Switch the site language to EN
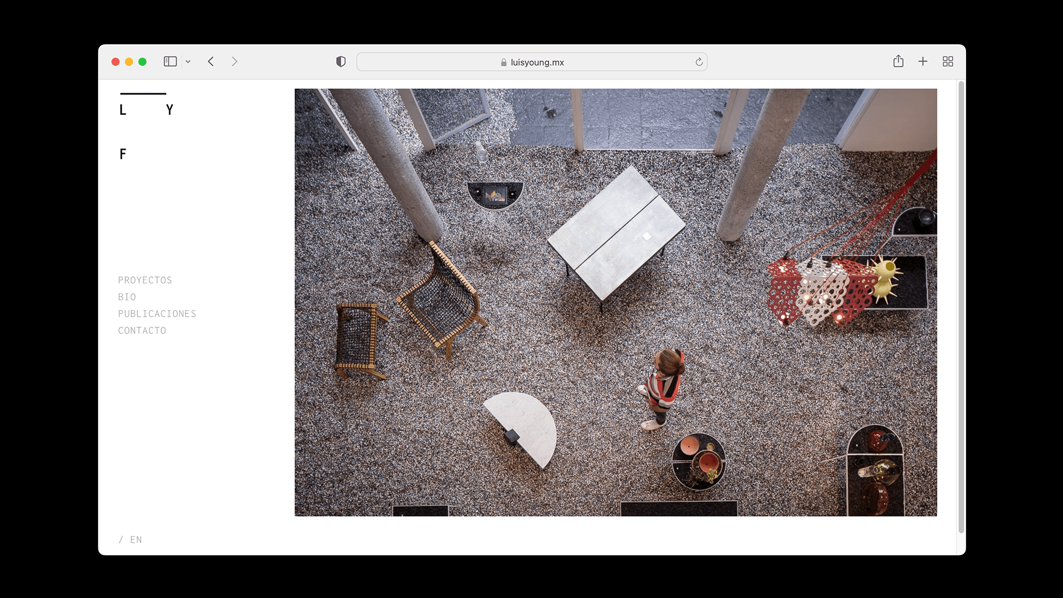This screenshot has height=598, width=1063. pyautogui.click(x=136, y=540)
